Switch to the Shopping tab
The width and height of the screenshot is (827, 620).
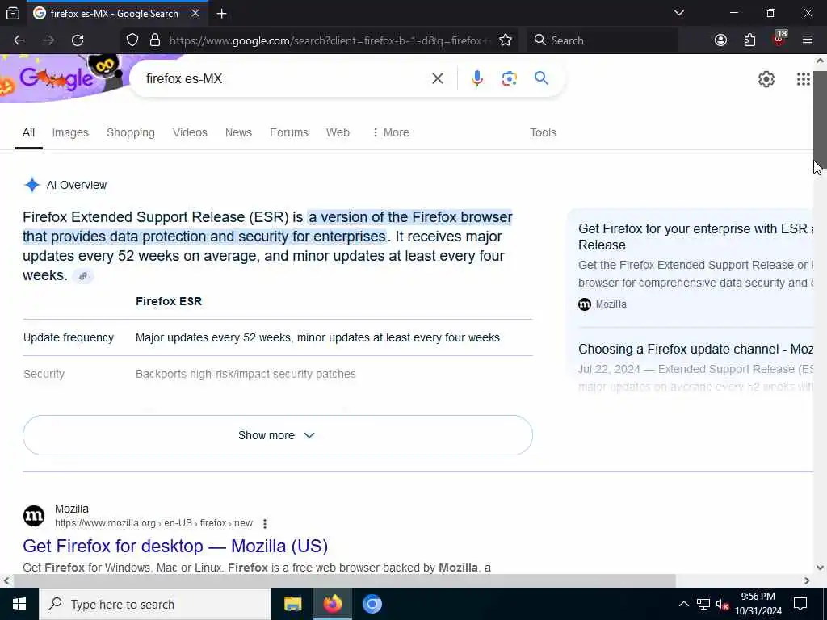point(131,133)
